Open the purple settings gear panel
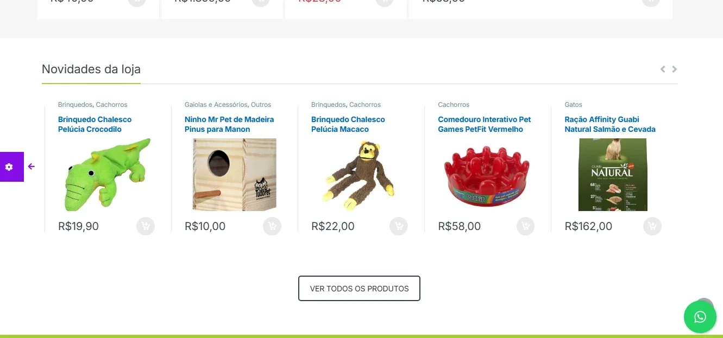 tap(9, 167)
